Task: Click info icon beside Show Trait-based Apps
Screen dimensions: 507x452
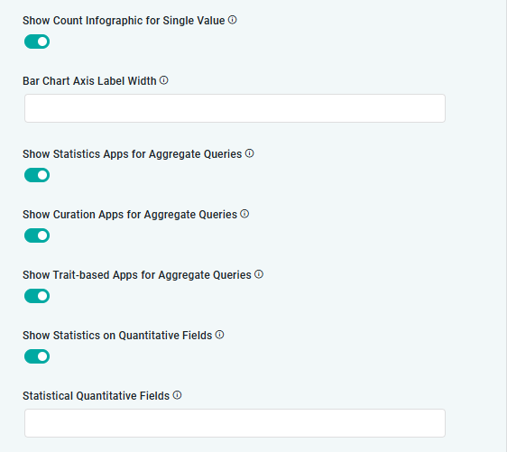Action: (x=259, y=274)
